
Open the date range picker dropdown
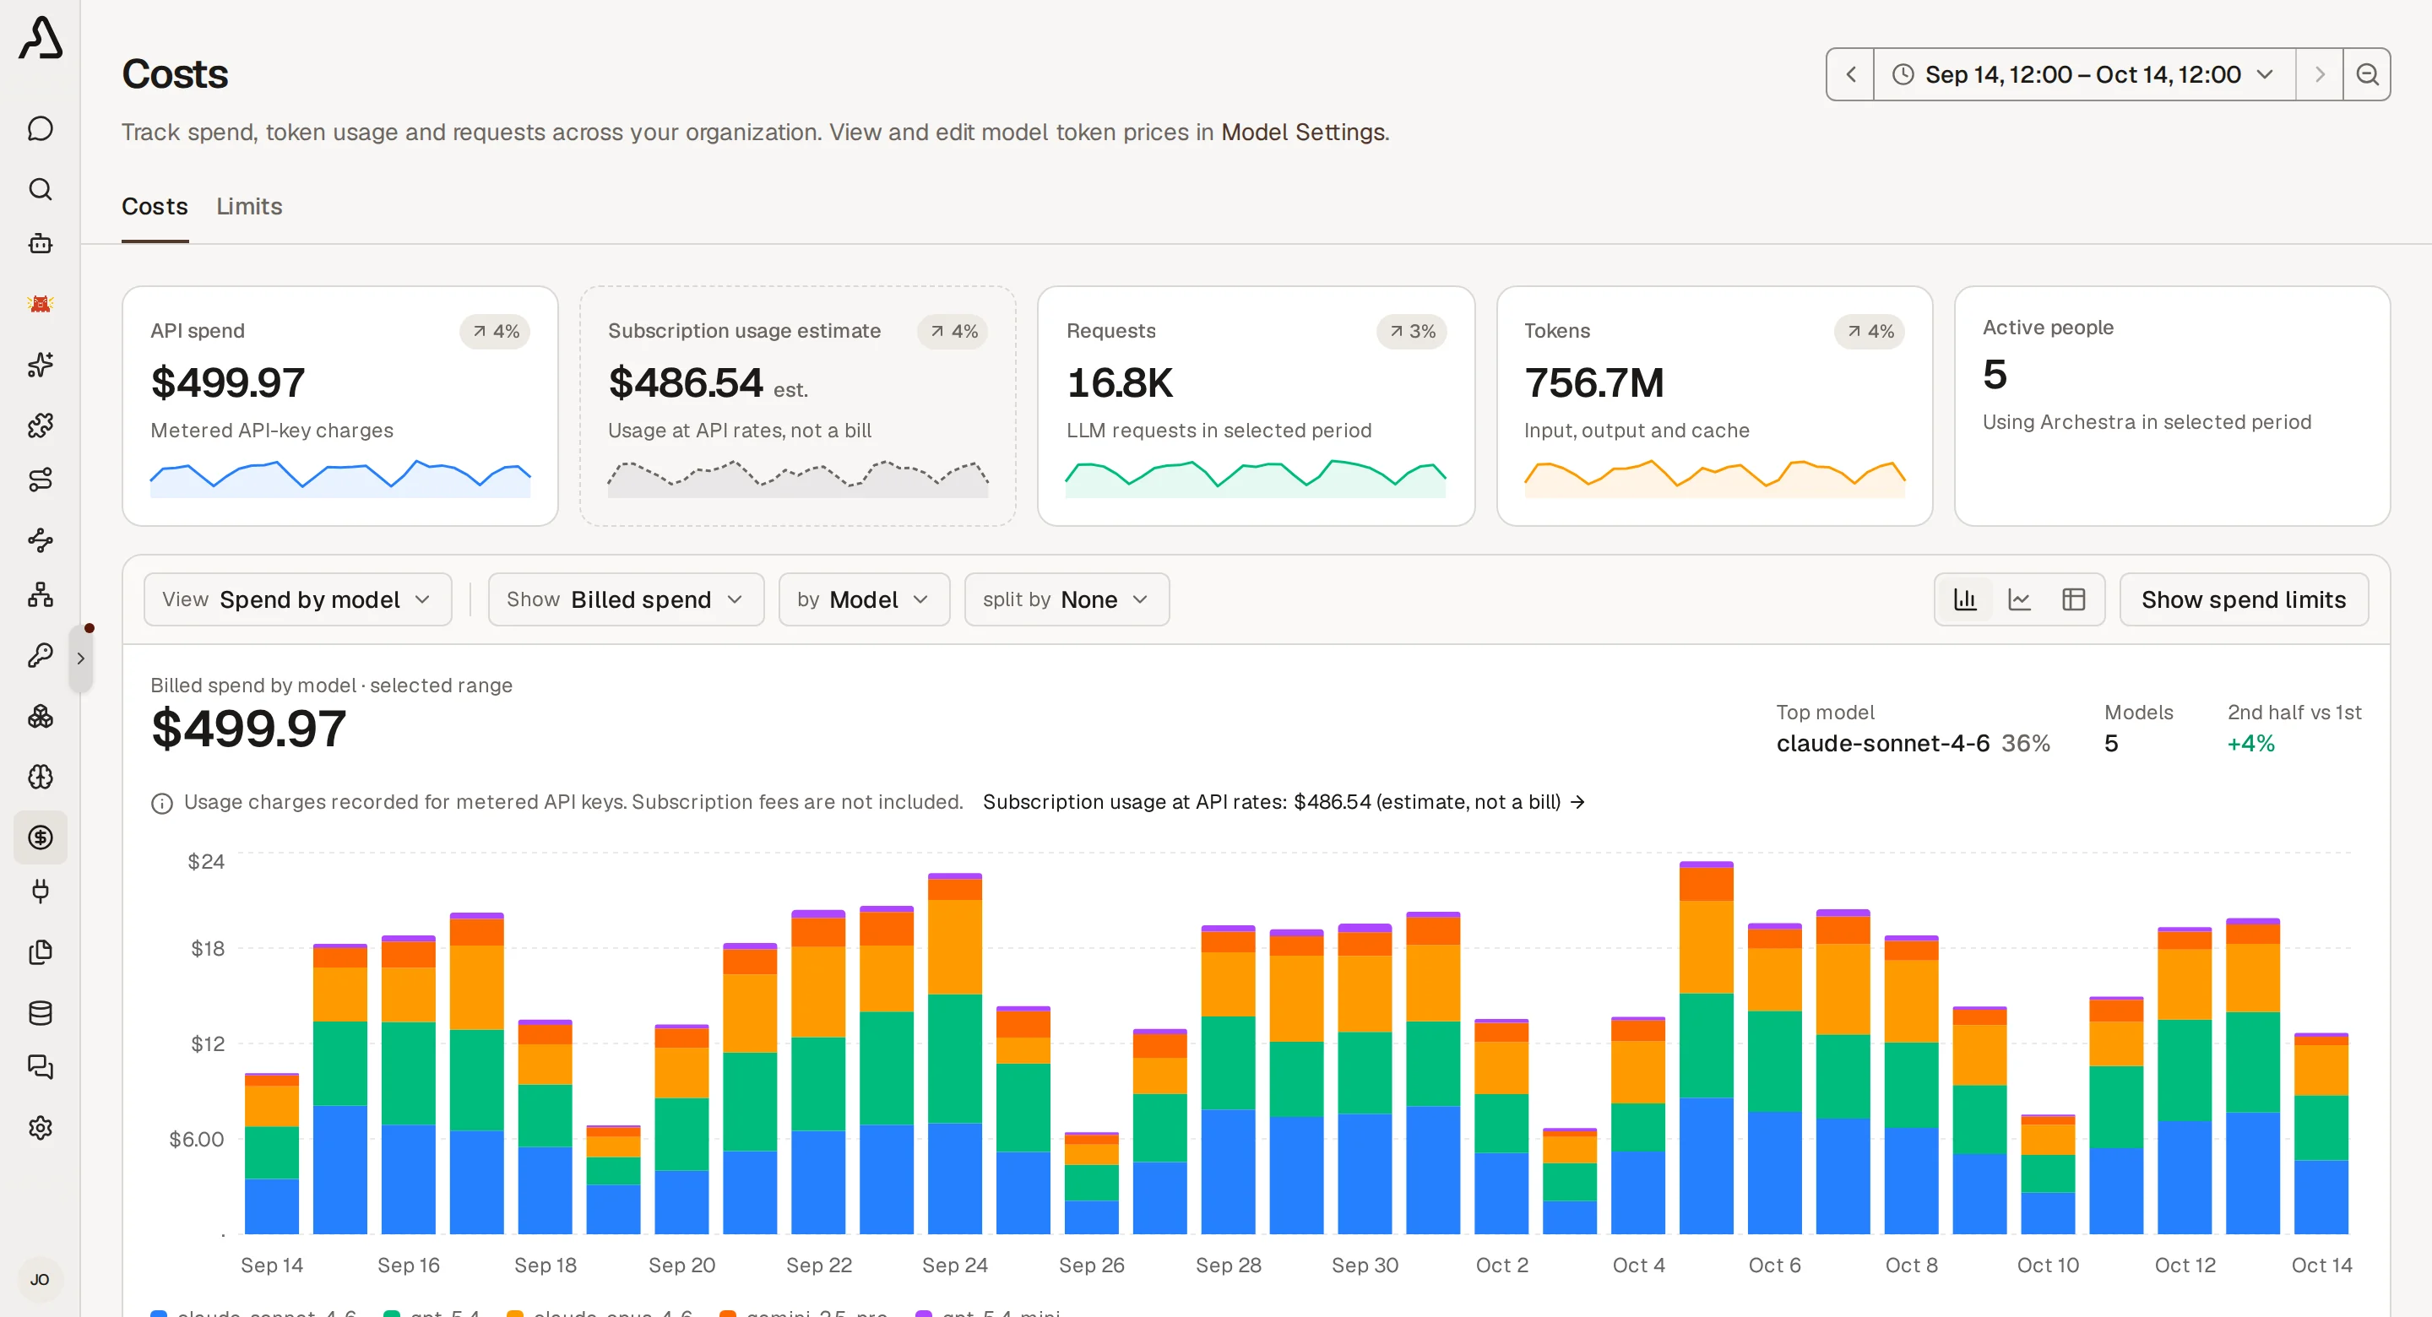coord(2085,74)
